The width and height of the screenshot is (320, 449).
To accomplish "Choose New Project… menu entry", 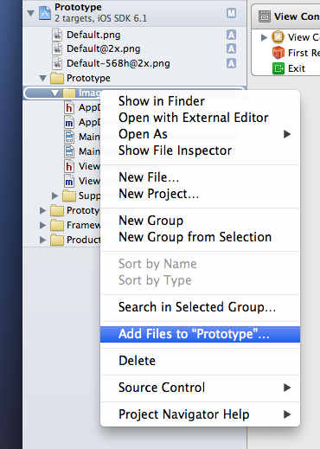I will pos(200,194).
